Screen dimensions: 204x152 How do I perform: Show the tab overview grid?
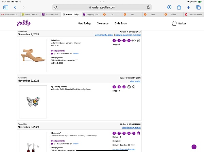(198, 7)
